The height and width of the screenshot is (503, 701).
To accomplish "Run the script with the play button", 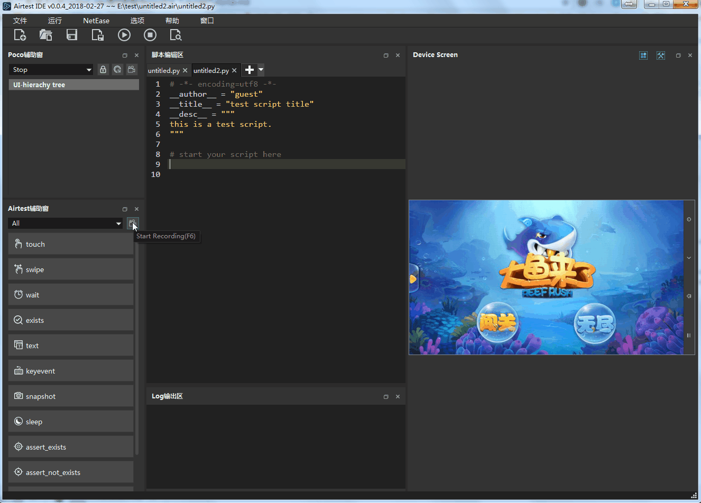I will (x=124, y=35).
